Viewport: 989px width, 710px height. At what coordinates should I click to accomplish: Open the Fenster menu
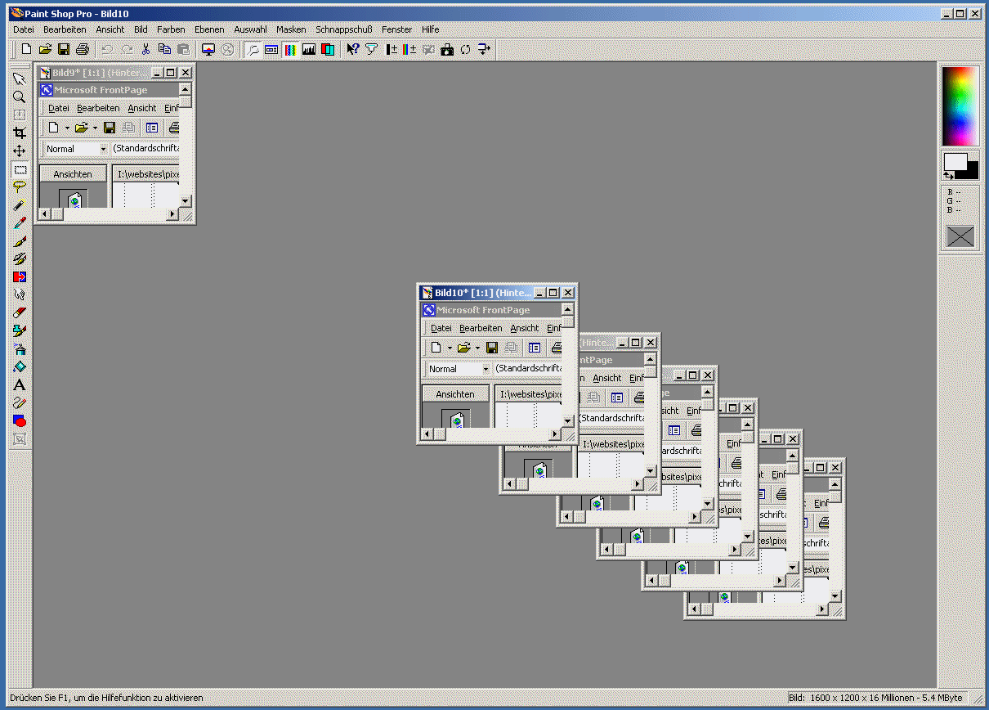click(x=397, y=29)
